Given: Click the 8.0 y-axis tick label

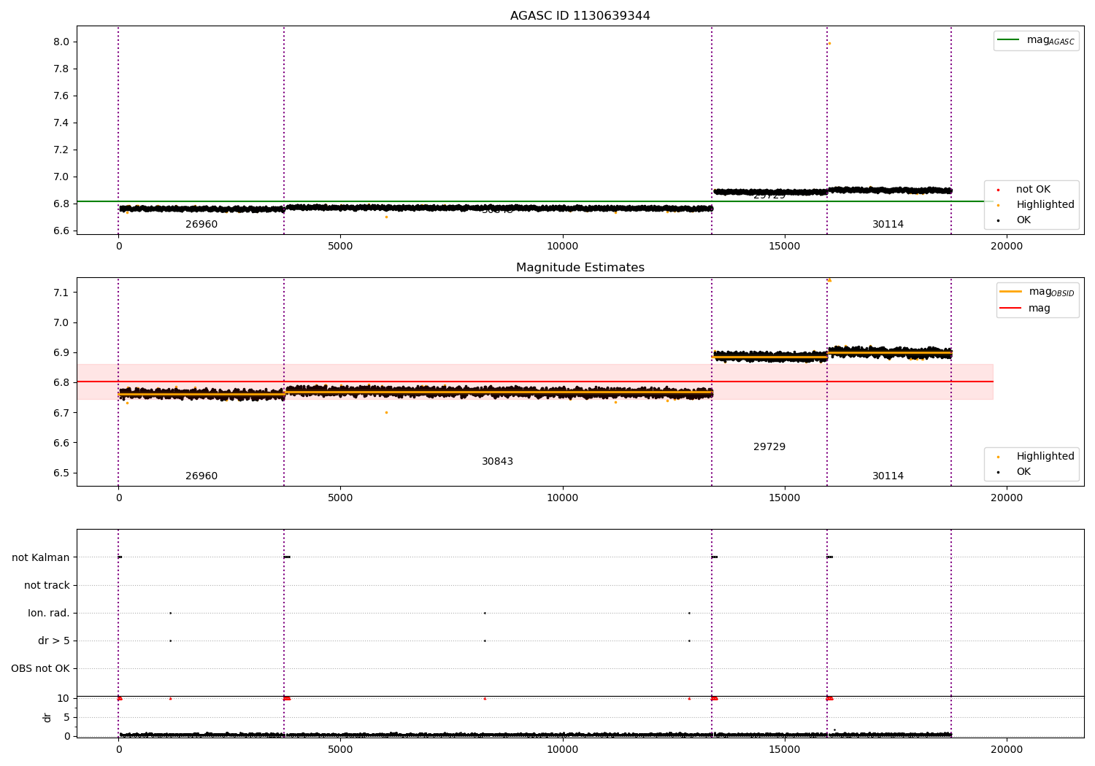Looking at the screenshot, I should click(x=61, y=42).
